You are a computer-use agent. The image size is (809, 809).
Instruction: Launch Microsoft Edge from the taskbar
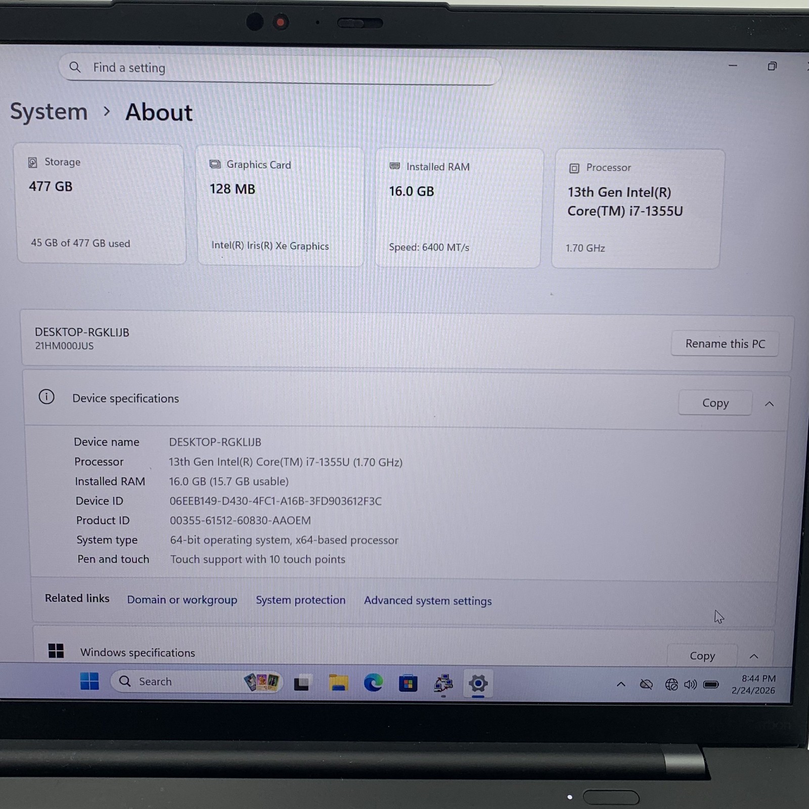[x=373, y=683]
